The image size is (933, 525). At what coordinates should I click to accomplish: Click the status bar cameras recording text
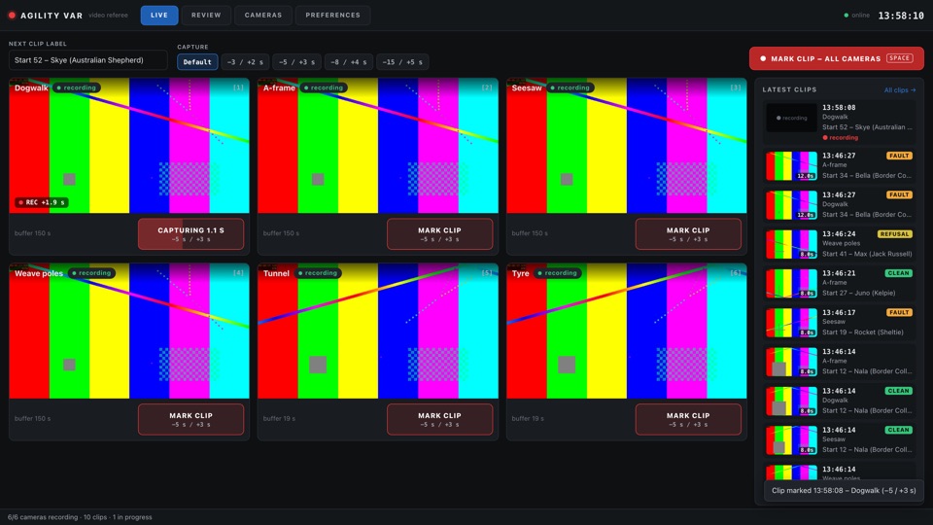tap(80, 517)
